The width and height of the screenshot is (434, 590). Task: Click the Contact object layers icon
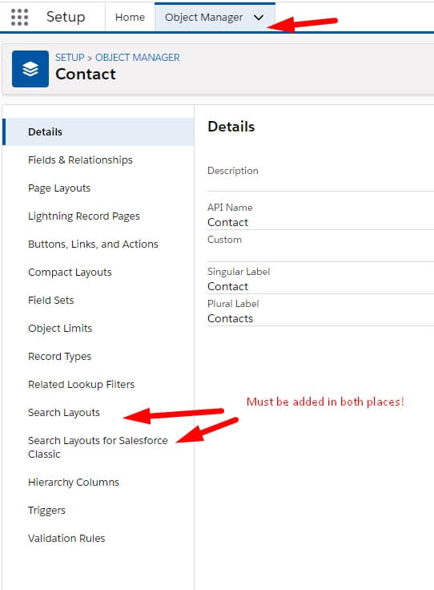coord(30,69)
